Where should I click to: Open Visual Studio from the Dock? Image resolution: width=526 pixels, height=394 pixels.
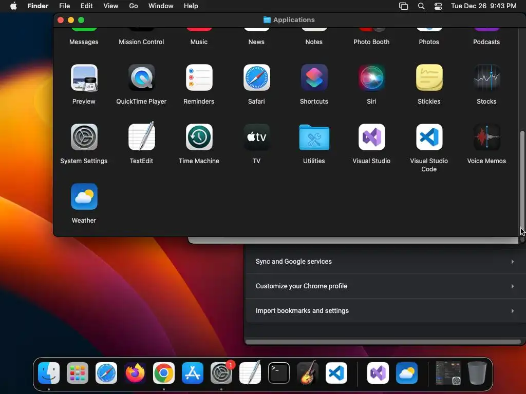coord(378,373)
